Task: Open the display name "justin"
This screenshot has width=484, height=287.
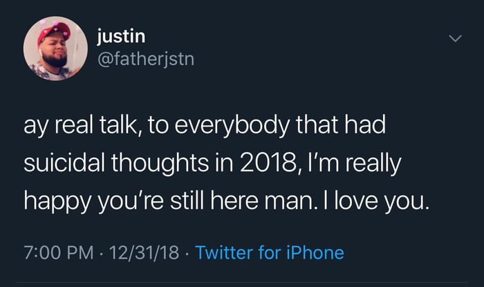Action: [x=120, y=36]
